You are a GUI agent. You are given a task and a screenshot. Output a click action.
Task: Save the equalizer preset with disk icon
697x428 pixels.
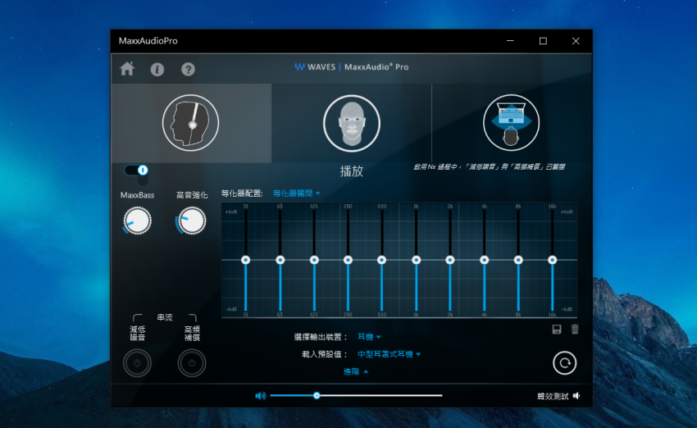[x=557, y=330]
